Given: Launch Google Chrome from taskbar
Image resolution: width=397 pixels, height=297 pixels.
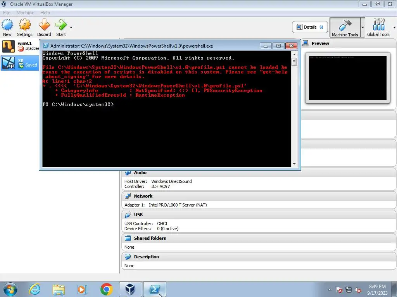Looking at the screenshot, I should tap(106, 289).
